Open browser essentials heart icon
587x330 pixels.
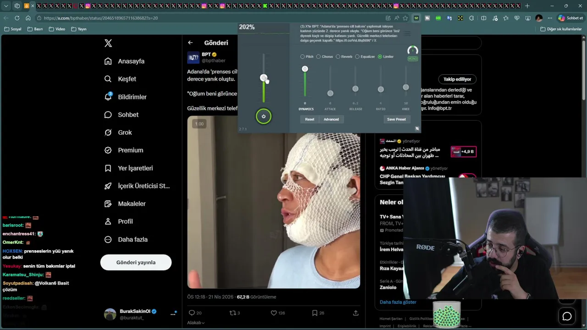[x=517, y=18]
